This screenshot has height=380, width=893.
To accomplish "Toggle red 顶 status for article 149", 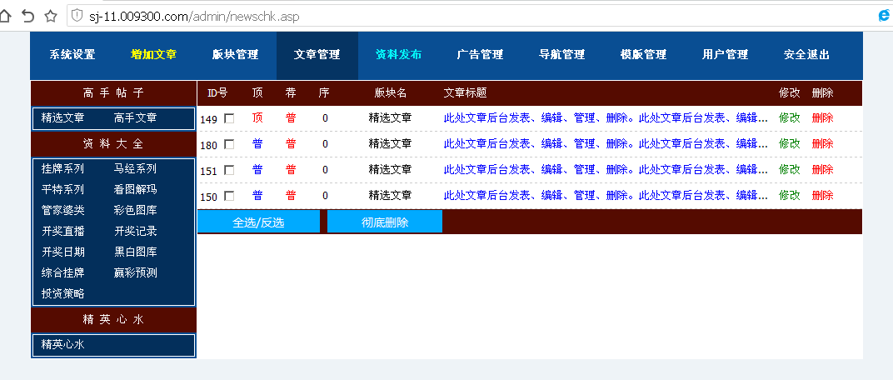I will click(x=257, y=118).
